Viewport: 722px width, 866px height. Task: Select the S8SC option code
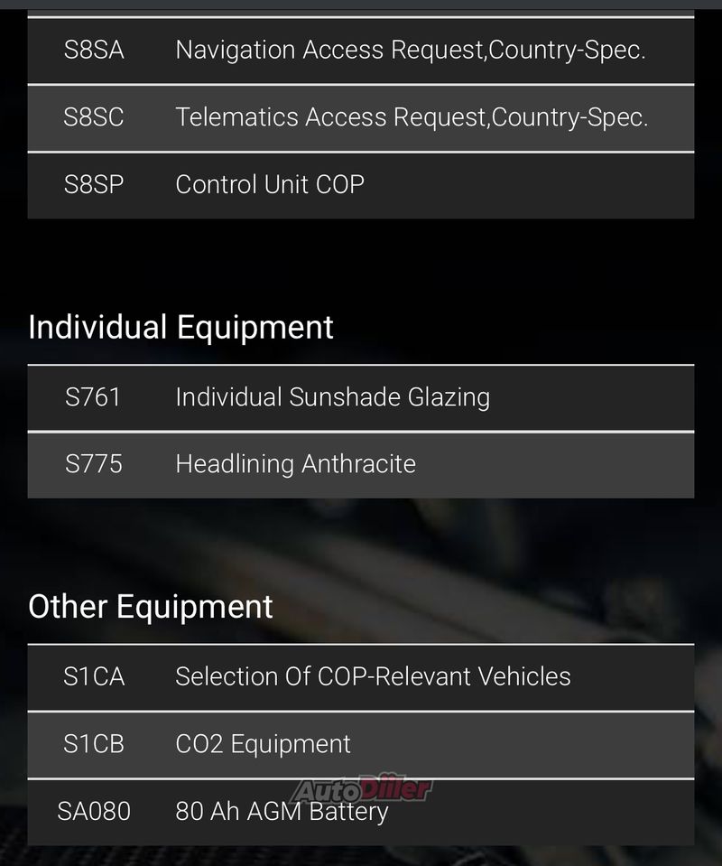click(x=93, y=117)
